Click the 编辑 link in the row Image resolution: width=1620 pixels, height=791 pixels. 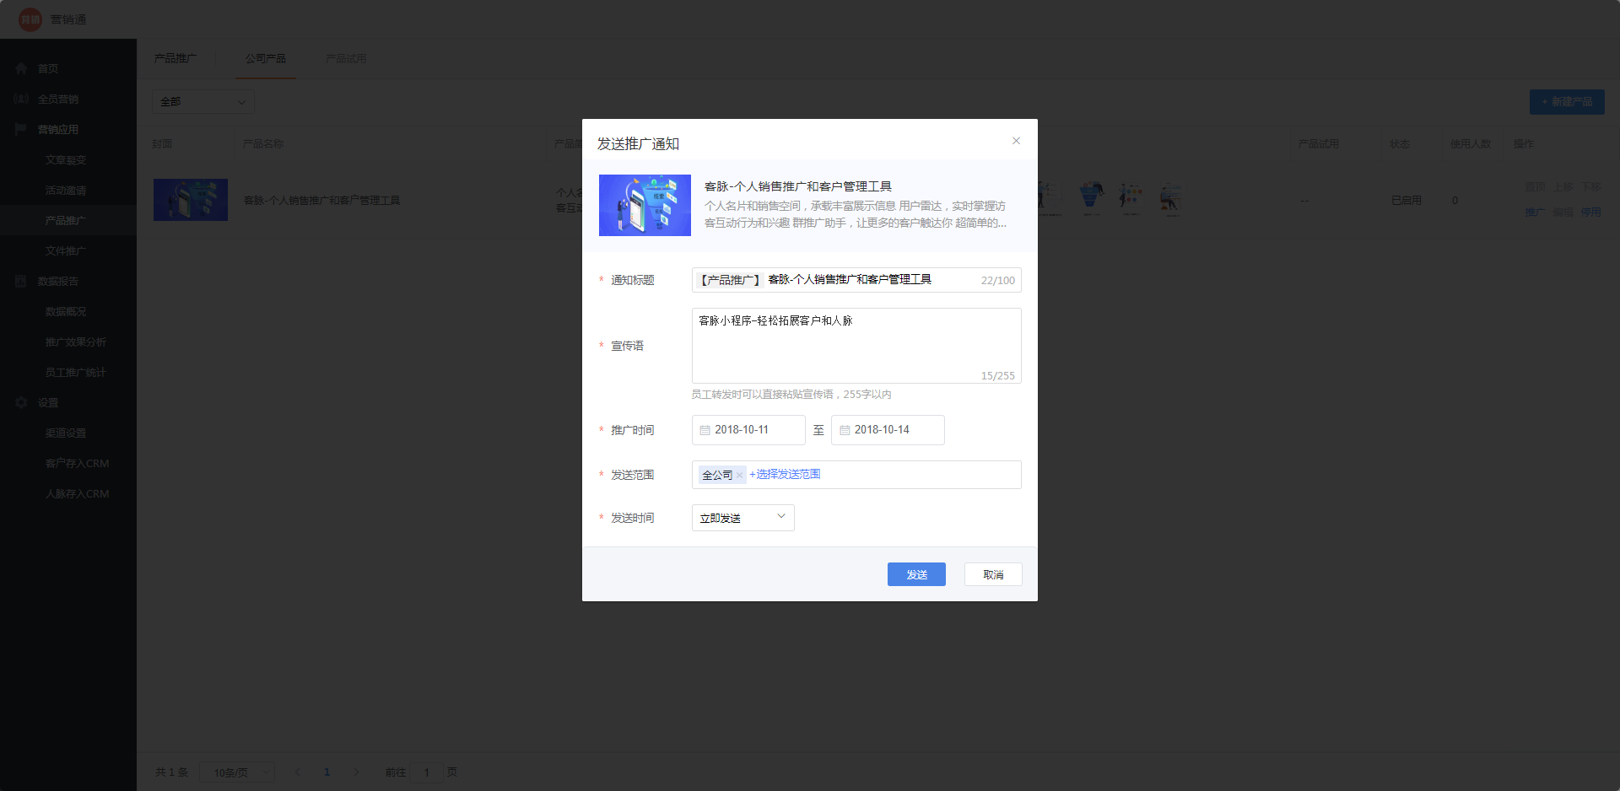(x=1563, y=212)
